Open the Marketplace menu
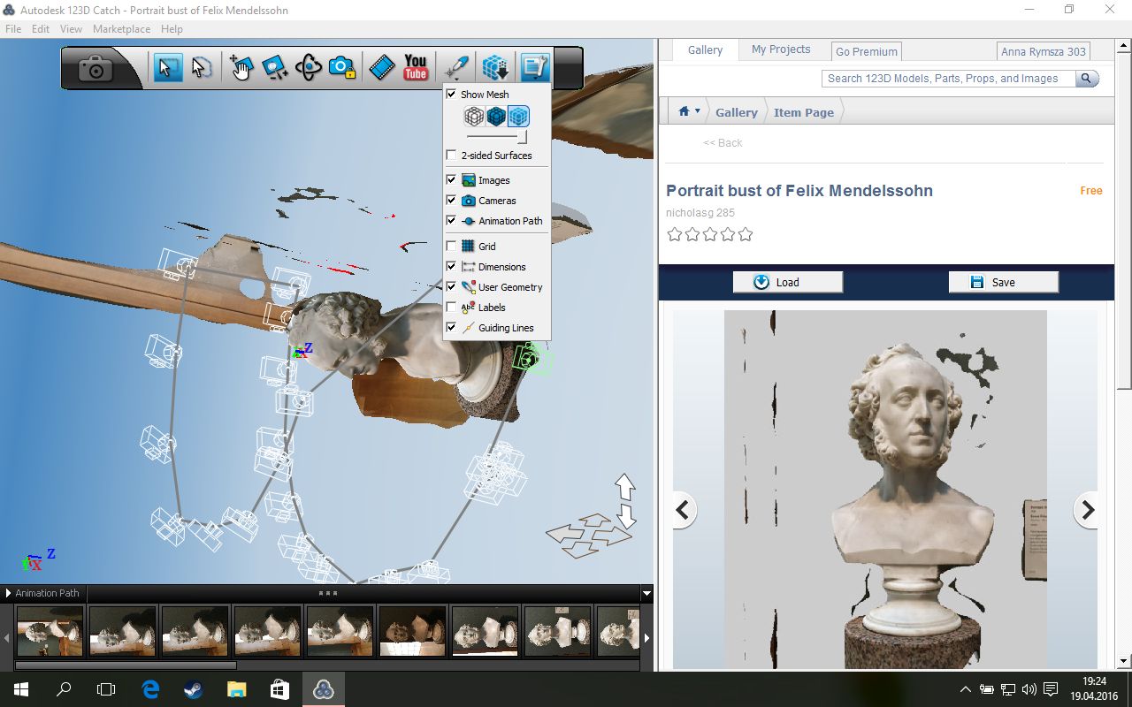Viewport: 1132px width, 707px height. point(121,29)
